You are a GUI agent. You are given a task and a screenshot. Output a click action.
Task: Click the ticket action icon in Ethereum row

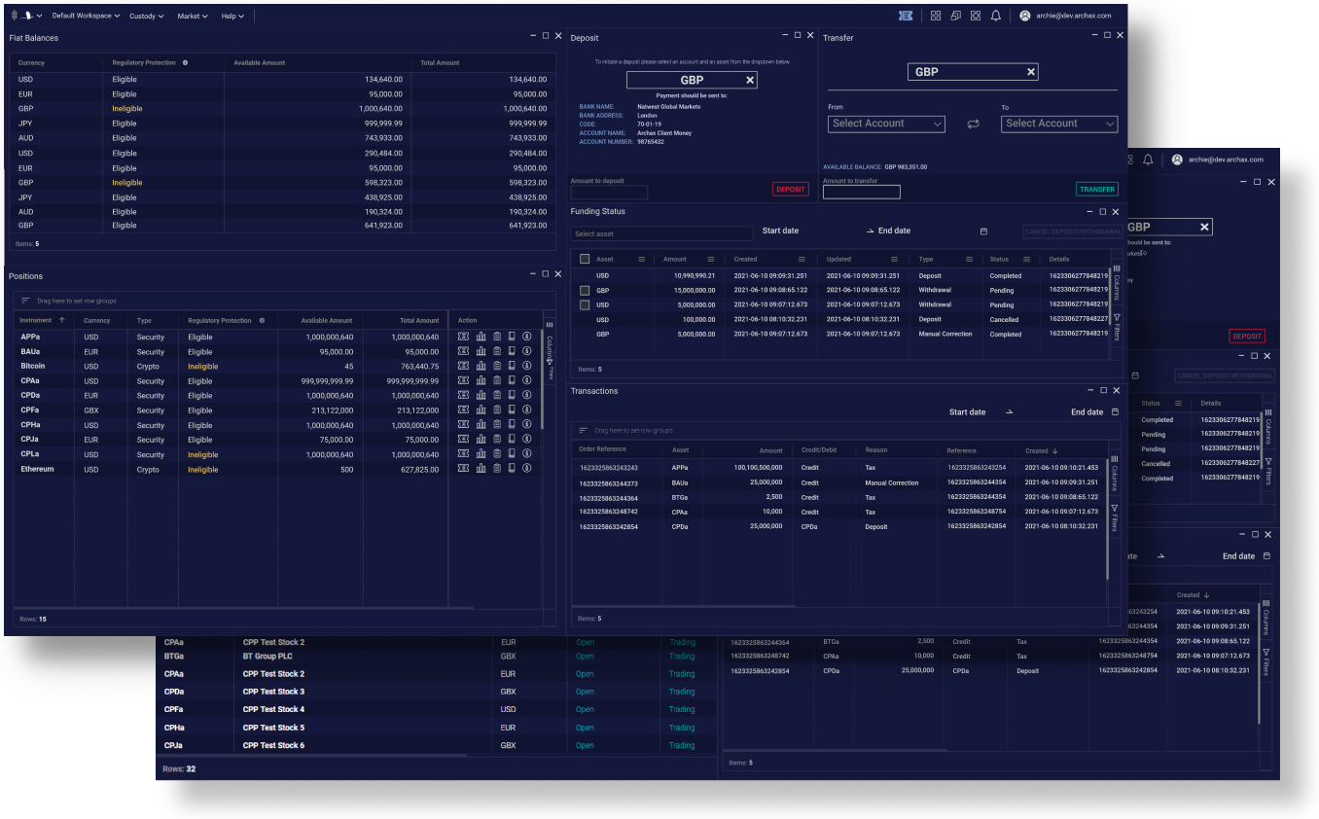point(464,469)
